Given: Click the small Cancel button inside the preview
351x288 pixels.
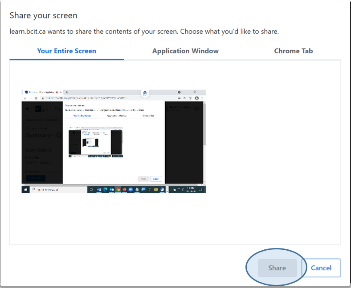Looking at the screenshot, I should [156, 179].
